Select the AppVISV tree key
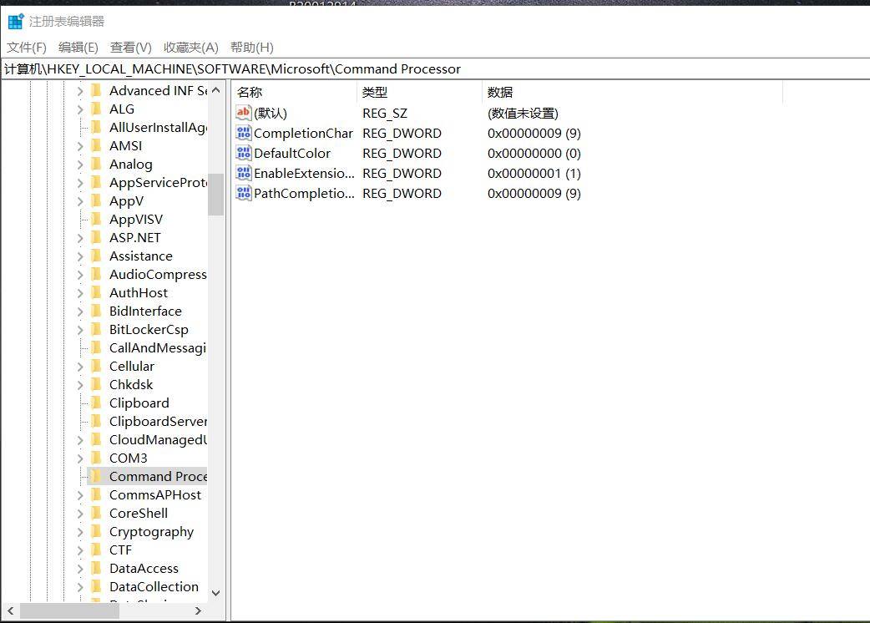870x623 pixels. pos(136,219)
